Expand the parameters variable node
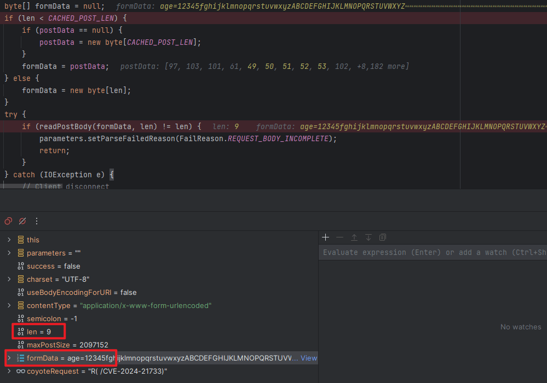The height and width of the screenshot is (383, 547). pos(9,253)
